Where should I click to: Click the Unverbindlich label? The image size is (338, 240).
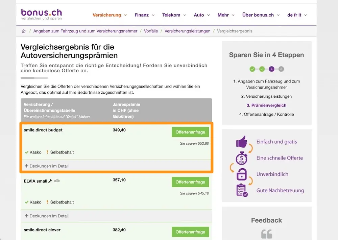[x=272, y=174]
